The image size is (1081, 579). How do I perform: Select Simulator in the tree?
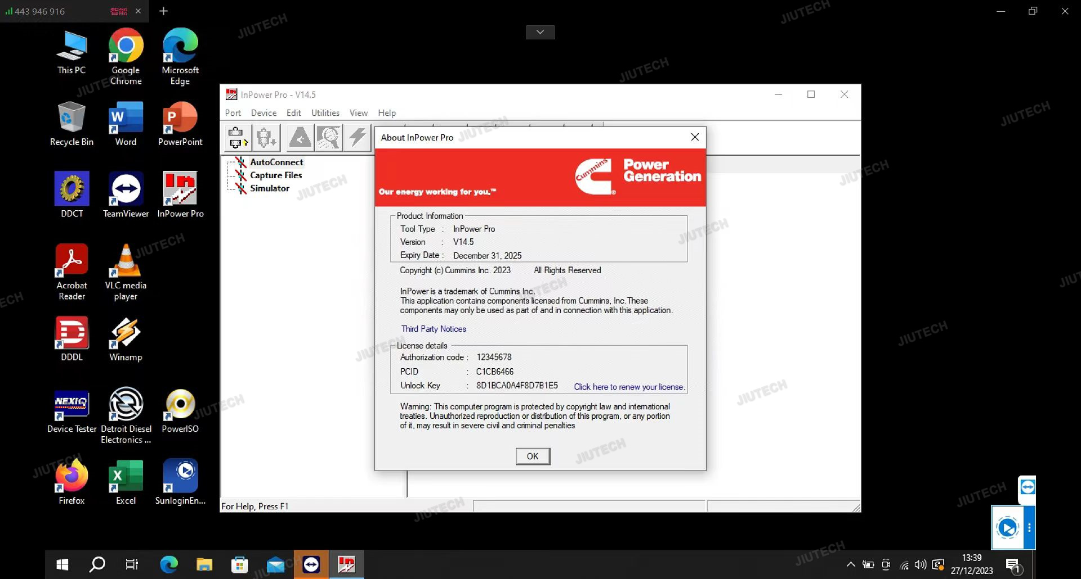pyautogui.click(x=270, y=188)
